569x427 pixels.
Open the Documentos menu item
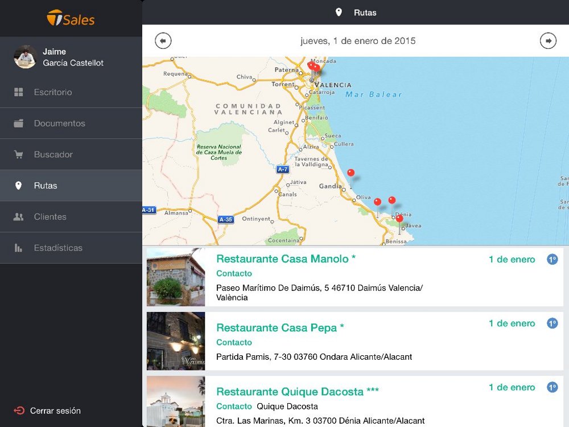71,124
